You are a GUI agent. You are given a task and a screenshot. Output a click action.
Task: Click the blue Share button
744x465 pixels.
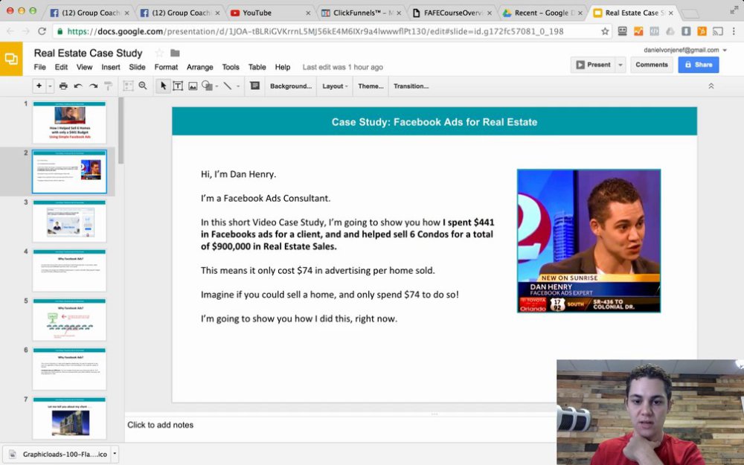tap(699, 65)
